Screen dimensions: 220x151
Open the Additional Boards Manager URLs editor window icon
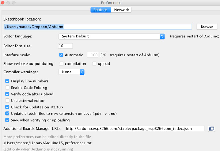[211, 128]
